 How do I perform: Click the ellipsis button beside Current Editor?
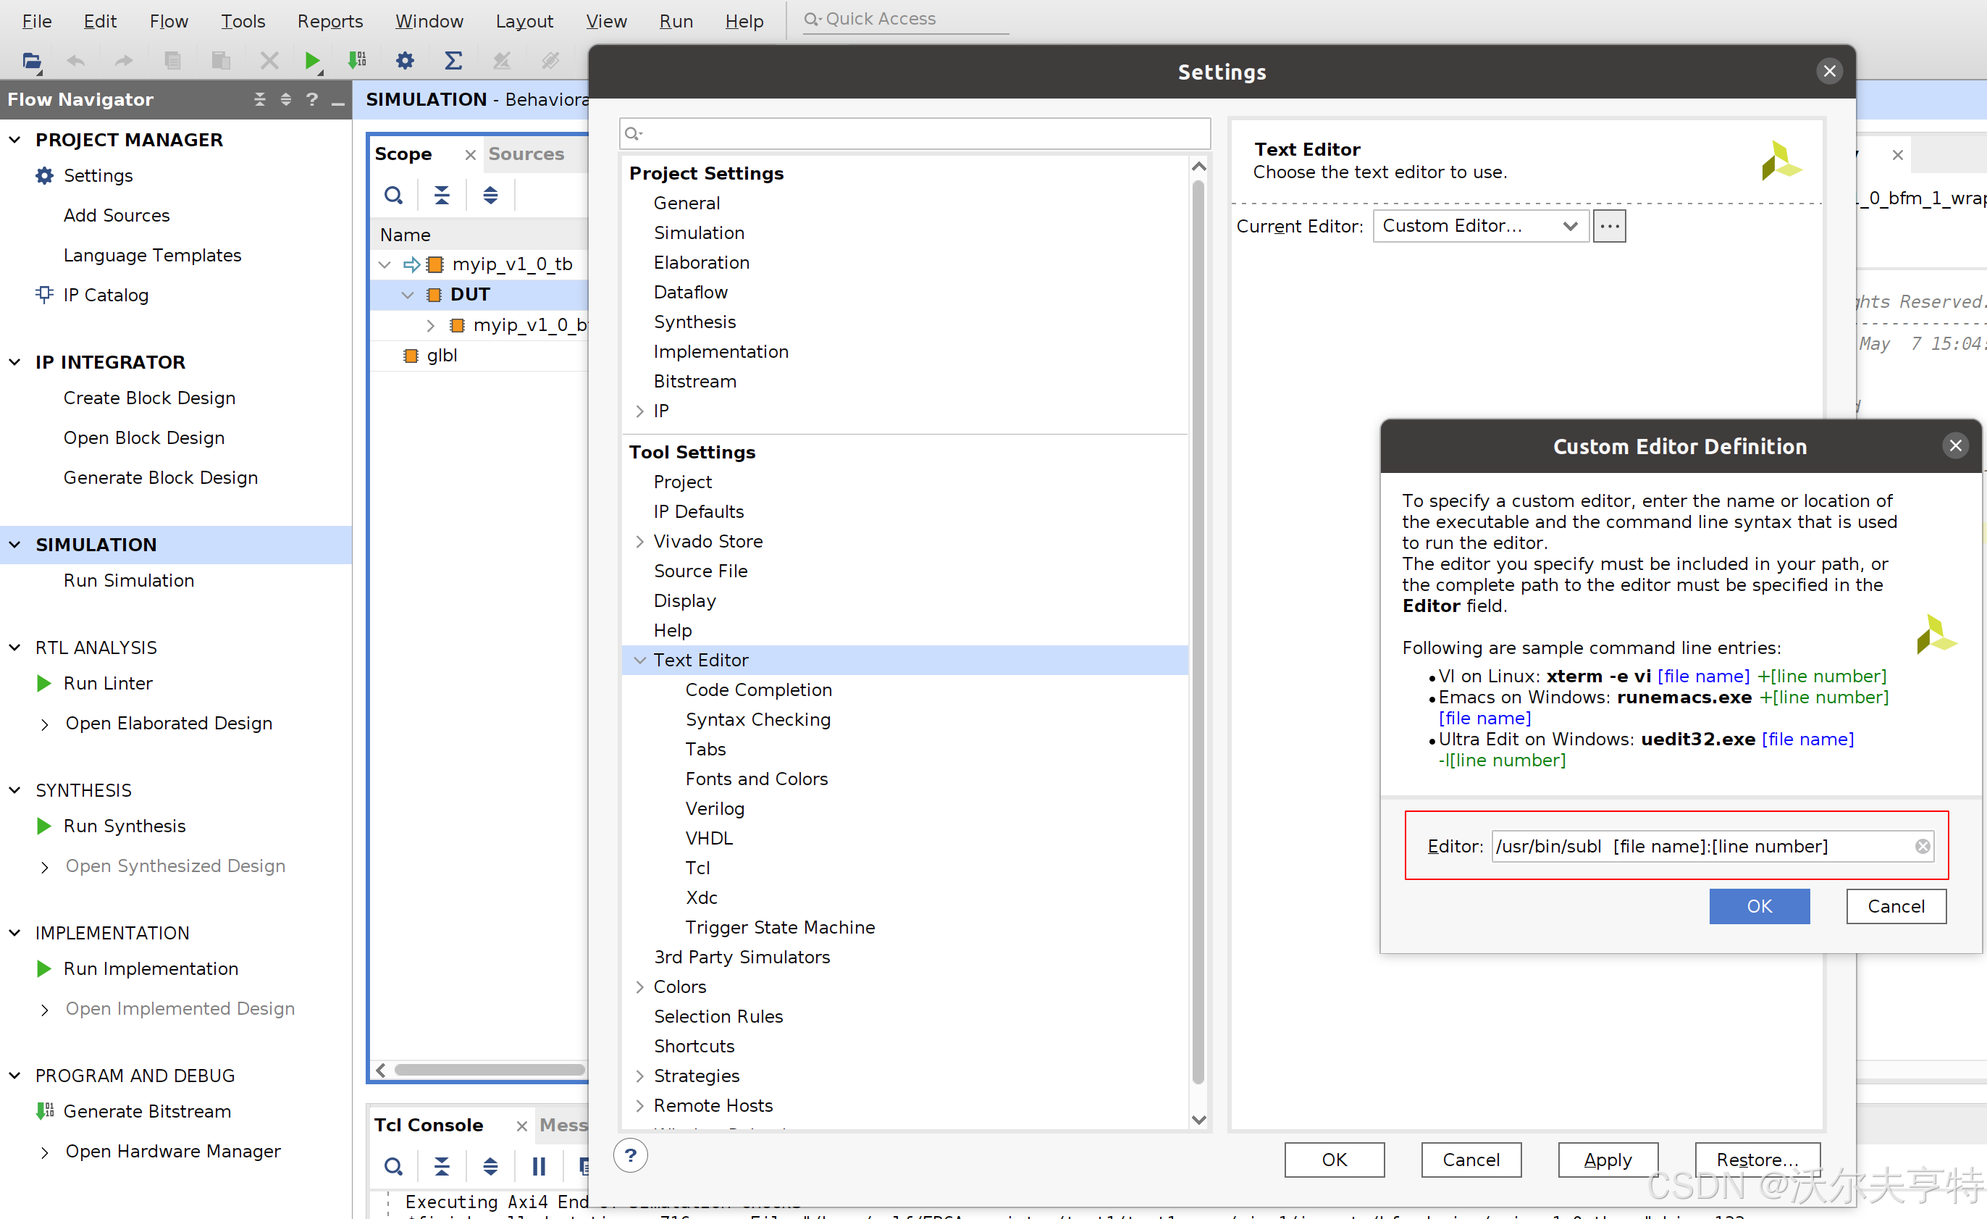[1609, 226]
